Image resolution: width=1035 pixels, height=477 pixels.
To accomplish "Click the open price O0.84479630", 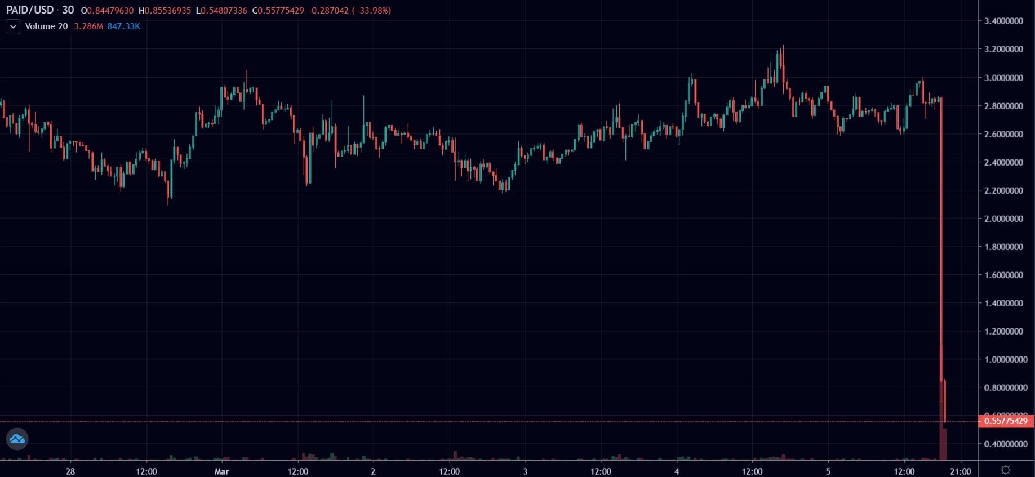I will [x=107, y=11].
